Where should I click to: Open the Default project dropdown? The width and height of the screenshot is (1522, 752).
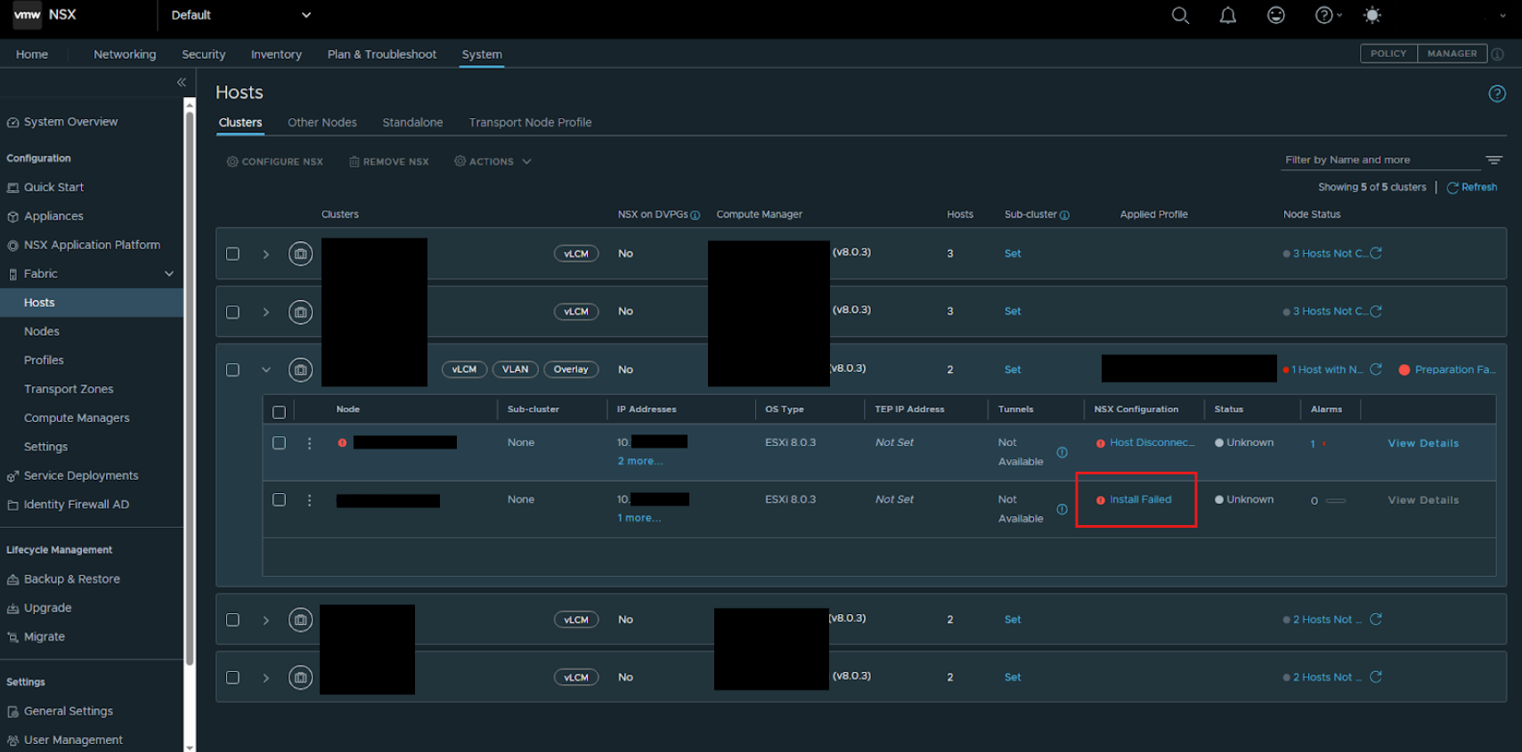pyautogui.click(x=240, y=15)
